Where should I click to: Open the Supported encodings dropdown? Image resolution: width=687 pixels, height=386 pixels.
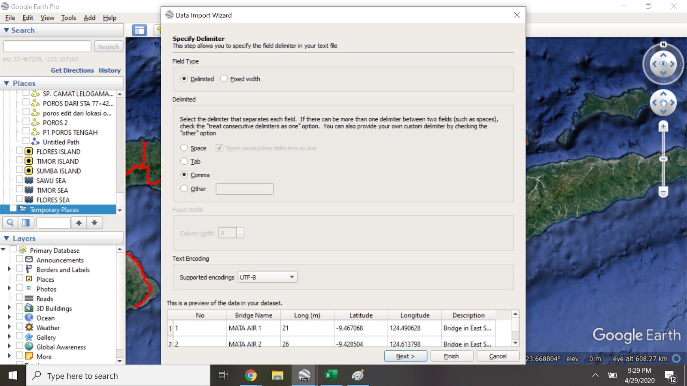tap(292, 277)
